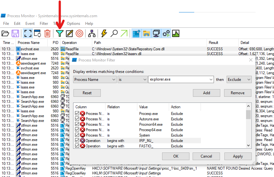Open the 'is' relation dropdown
The width and height of the screenshot is (274, 177).
click(132, 80)
